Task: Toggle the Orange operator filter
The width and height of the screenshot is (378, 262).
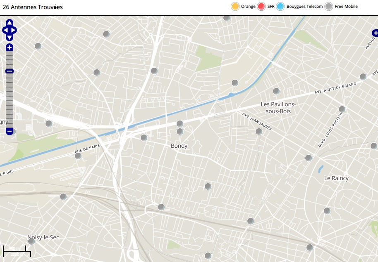Action: click(x=235, y=7)
